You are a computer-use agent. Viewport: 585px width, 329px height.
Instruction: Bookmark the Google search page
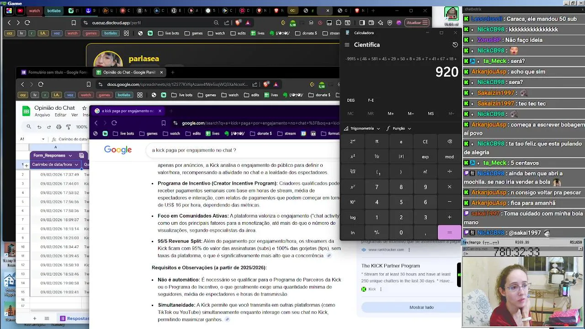[x=164, y=123]
